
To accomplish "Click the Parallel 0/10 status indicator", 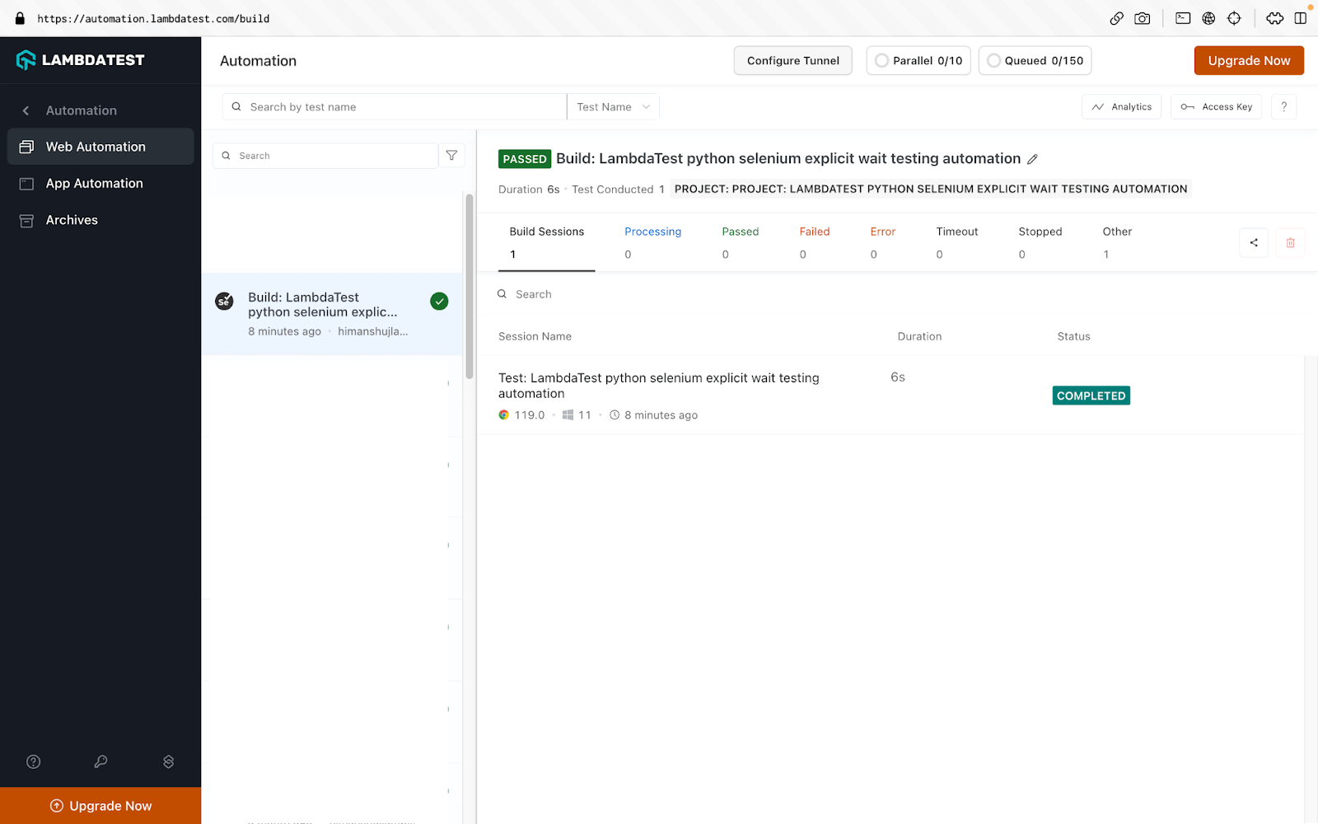I will 918,61.
